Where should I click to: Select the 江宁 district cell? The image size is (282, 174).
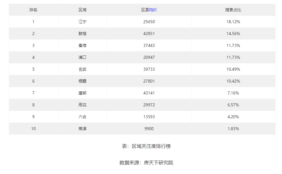(83, 22)
